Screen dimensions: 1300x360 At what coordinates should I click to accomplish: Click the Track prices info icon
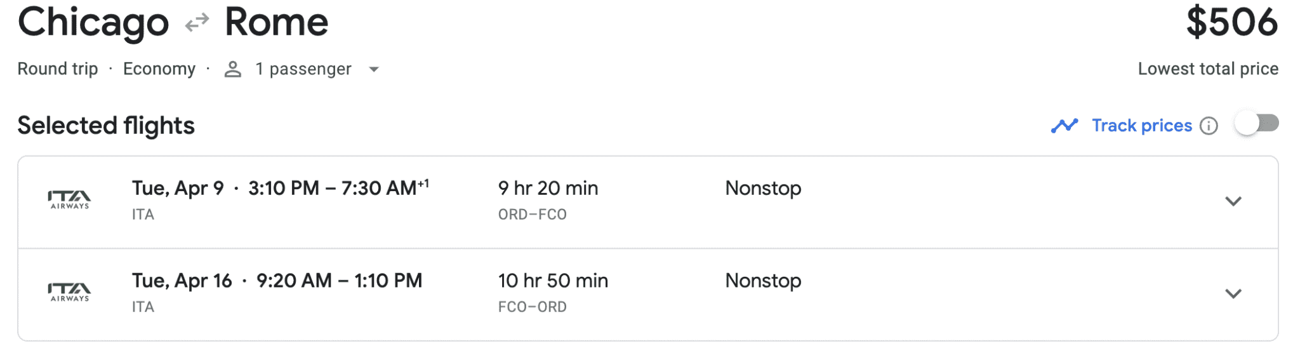(1209, 126)
